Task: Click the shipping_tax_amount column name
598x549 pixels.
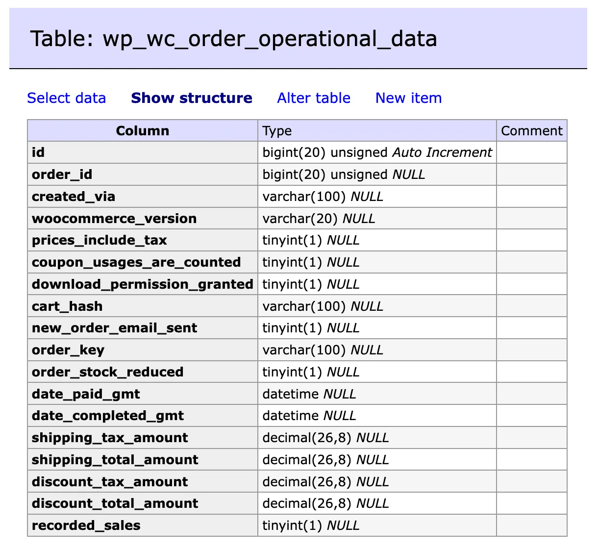Action: tap(110, 438)
